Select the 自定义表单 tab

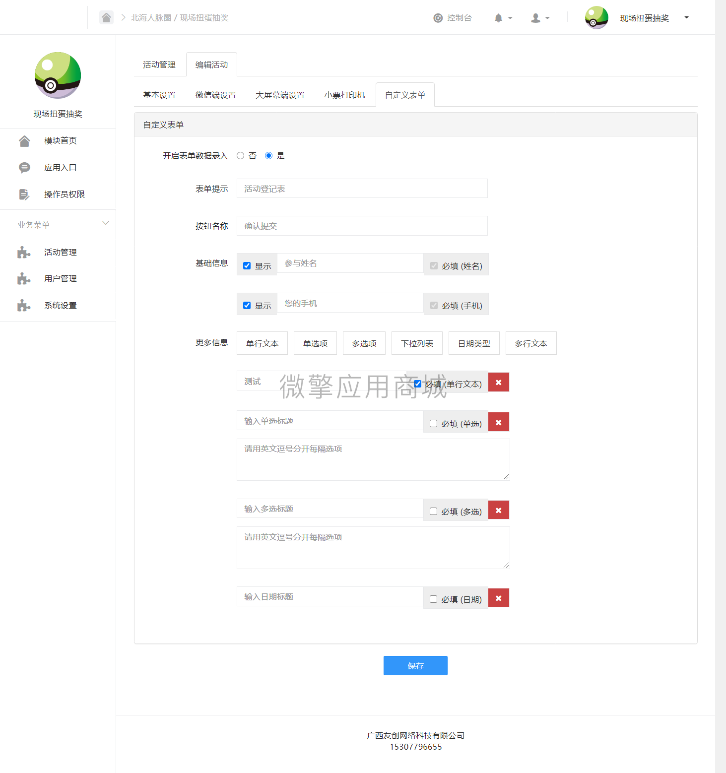tap(405, 95)
